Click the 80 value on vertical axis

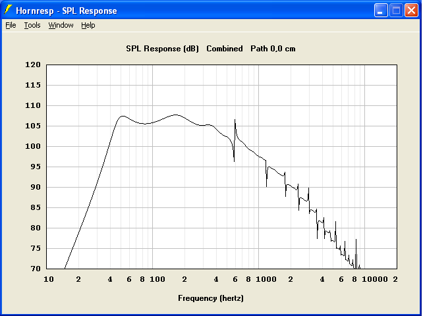click(x=35, y=228)
